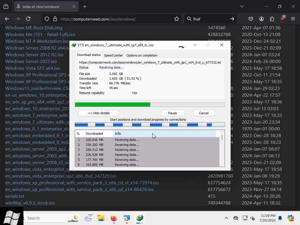Open Windows Server 2022.iso link

31,62
